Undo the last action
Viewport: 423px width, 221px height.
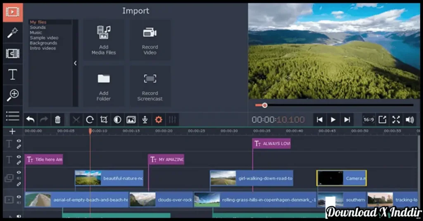pos(30,120)
